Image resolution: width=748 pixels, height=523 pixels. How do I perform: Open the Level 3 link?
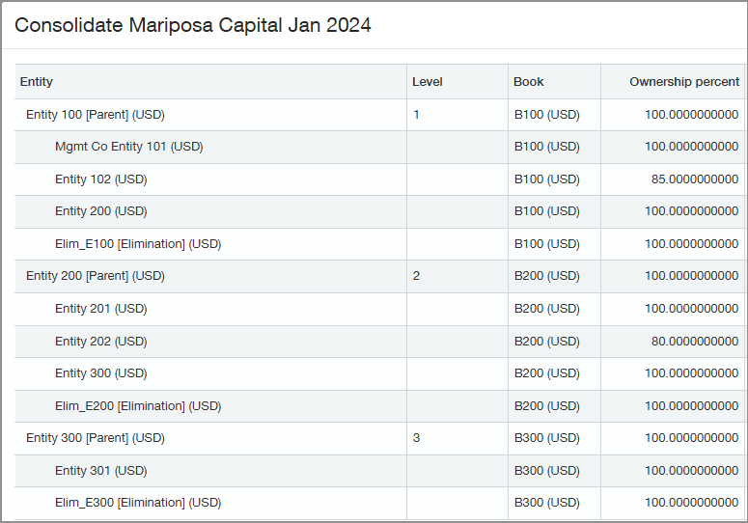(417, 438)
